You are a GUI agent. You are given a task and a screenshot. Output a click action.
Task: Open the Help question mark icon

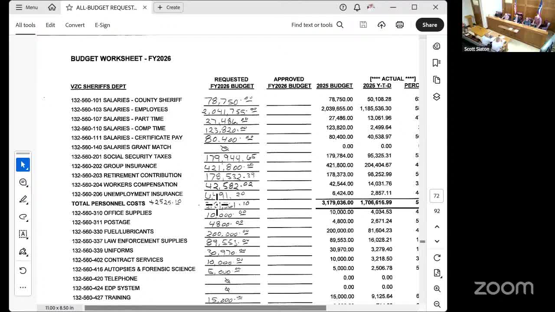click(x=343, y=7)
